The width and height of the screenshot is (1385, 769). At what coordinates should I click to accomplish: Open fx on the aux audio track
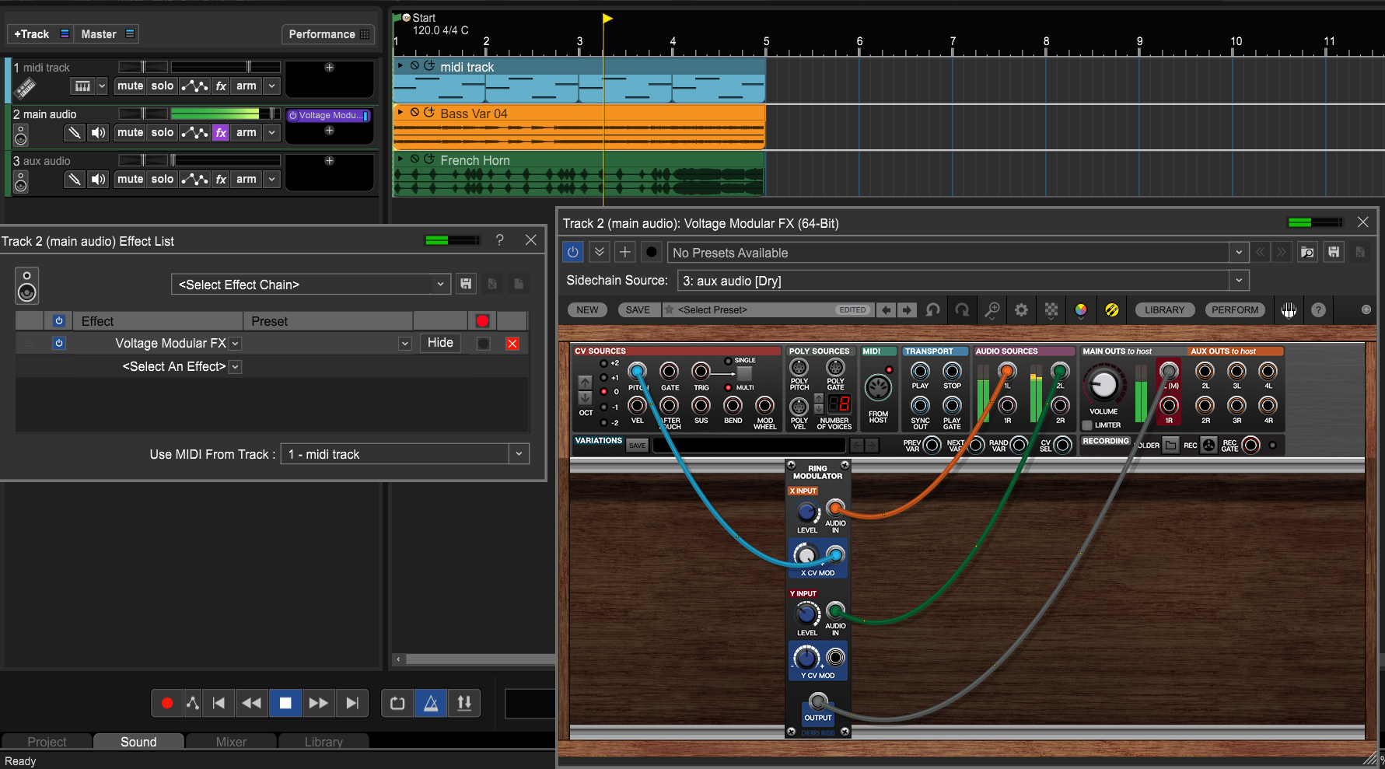[221, 180]
